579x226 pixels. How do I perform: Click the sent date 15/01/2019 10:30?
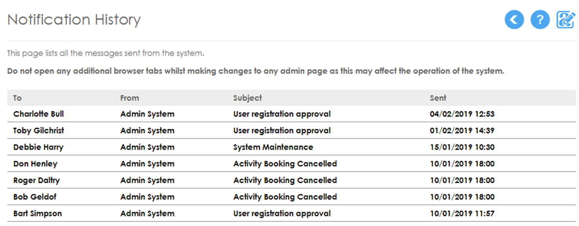pos(462,147)
